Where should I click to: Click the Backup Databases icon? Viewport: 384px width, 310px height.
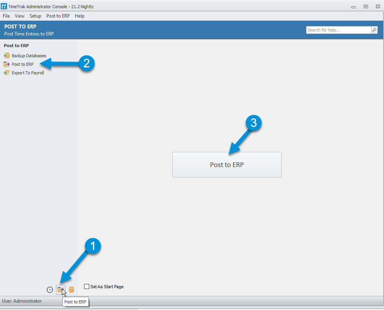tap(7, 56)
